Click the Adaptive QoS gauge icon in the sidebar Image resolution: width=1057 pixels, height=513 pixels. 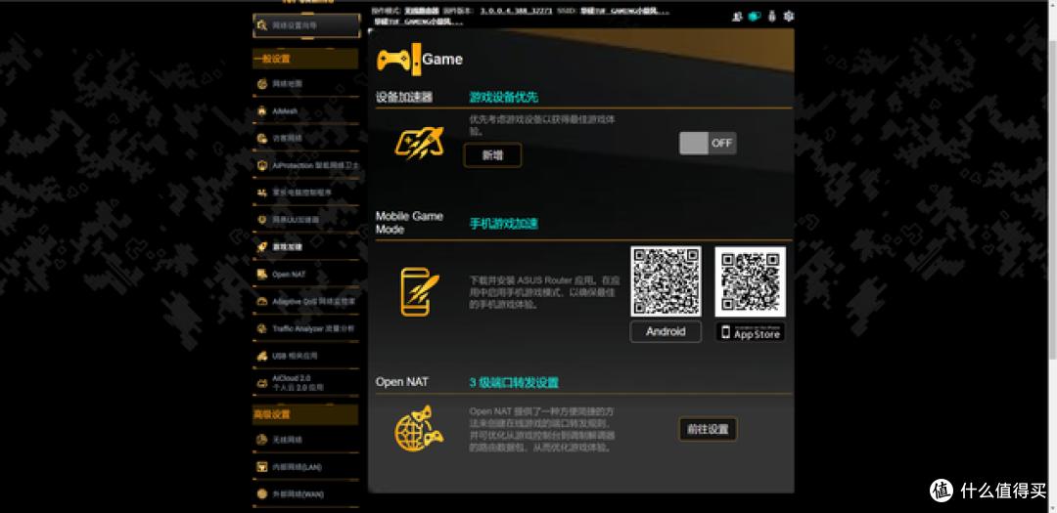coord(261,302)
